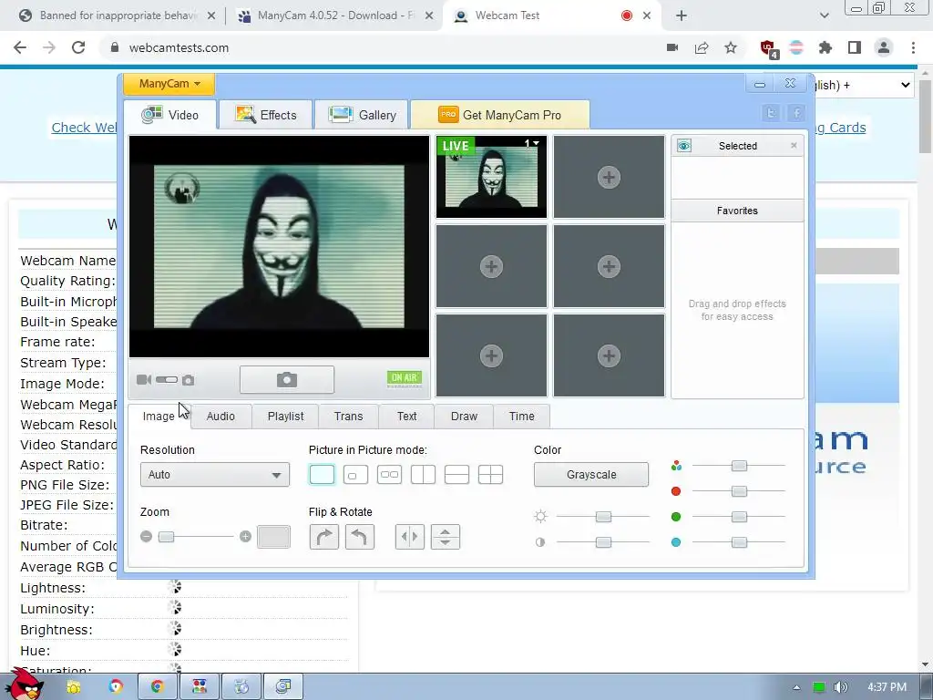The height and width of the screenshot is (700, 933).
Task: Reload the browser page
Action: coord(78,47)
